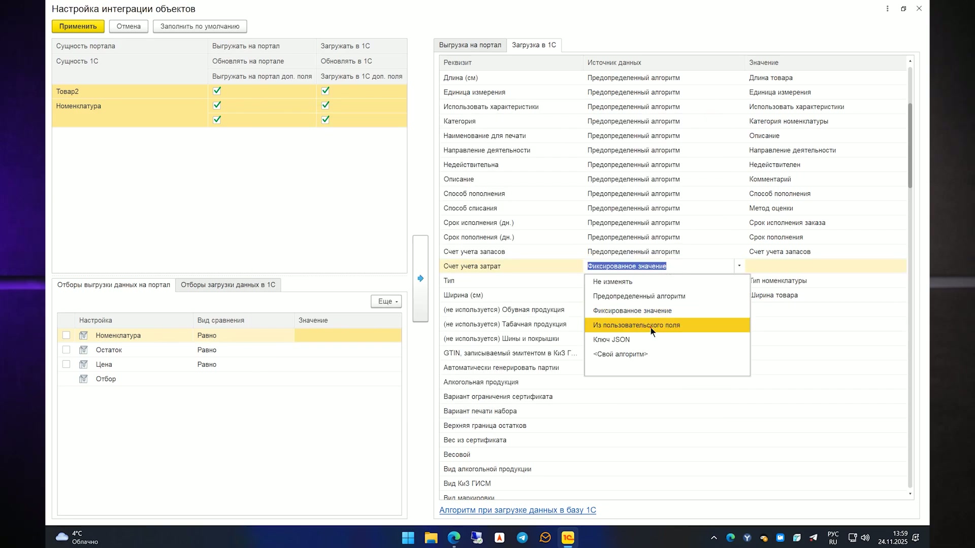
Task: Open the orange mail app on the taskbar
Action: 545,538
